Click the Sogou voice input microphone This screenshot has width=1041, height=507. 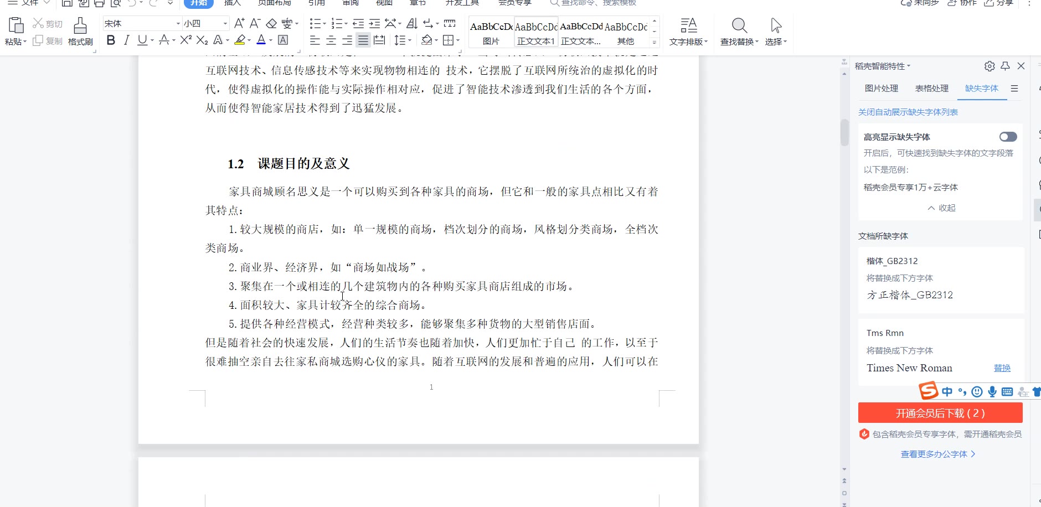click(992, 392)
